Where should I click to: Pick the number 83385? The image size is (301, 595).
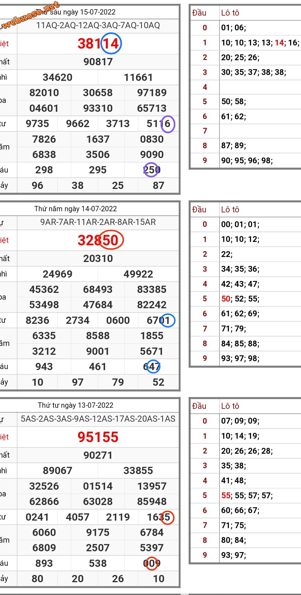(152, 290)
